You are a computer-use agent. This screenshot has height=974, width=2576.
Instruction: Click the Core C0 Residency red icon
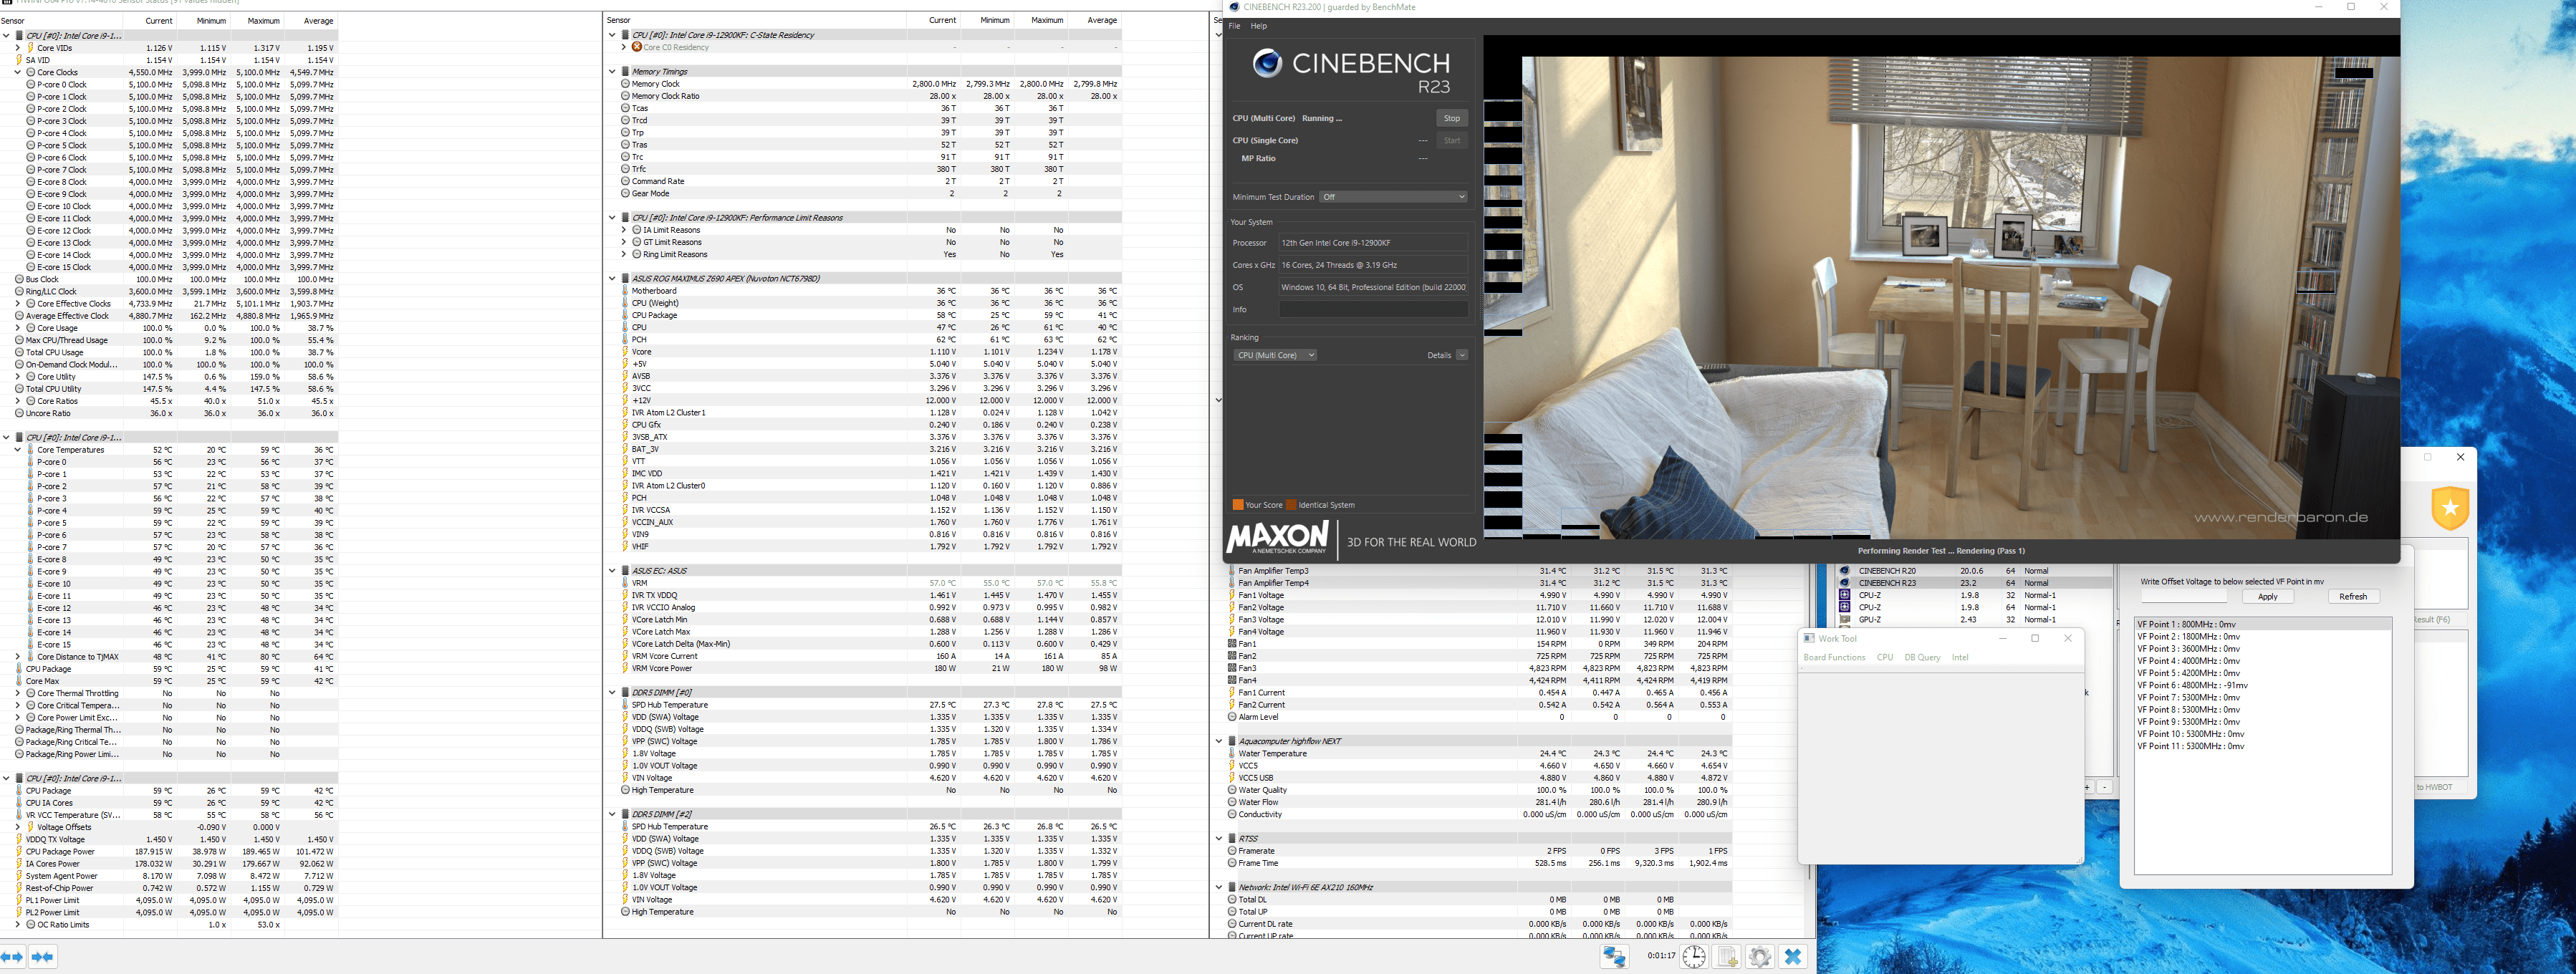point(637,47)
